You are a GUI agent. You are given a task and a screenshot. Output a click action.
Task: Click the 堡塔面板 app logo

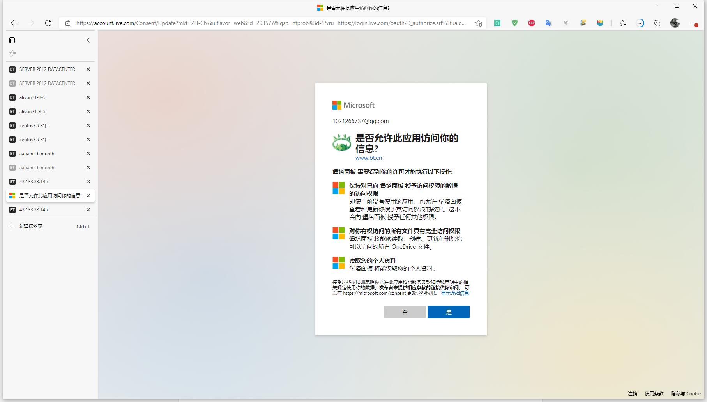pos(342,142)
